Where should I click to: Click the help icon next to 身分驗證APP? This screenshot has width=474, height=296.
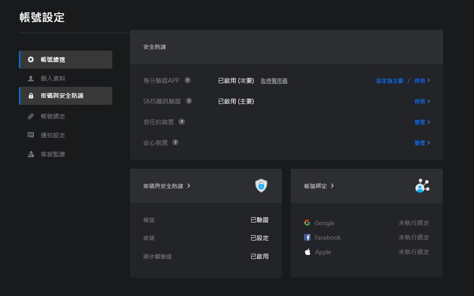(187, 81)
